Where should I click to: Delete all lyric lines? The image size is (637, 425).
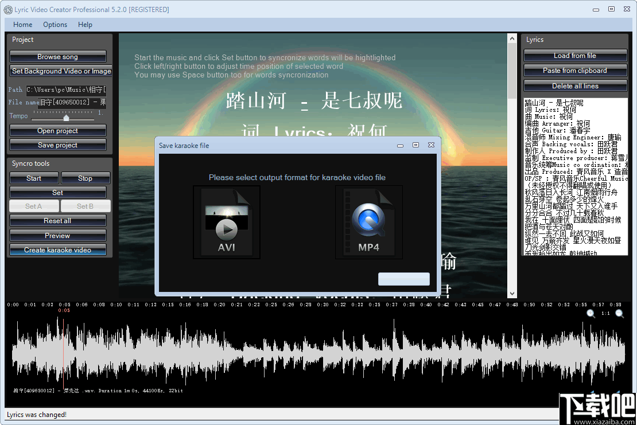574,85
